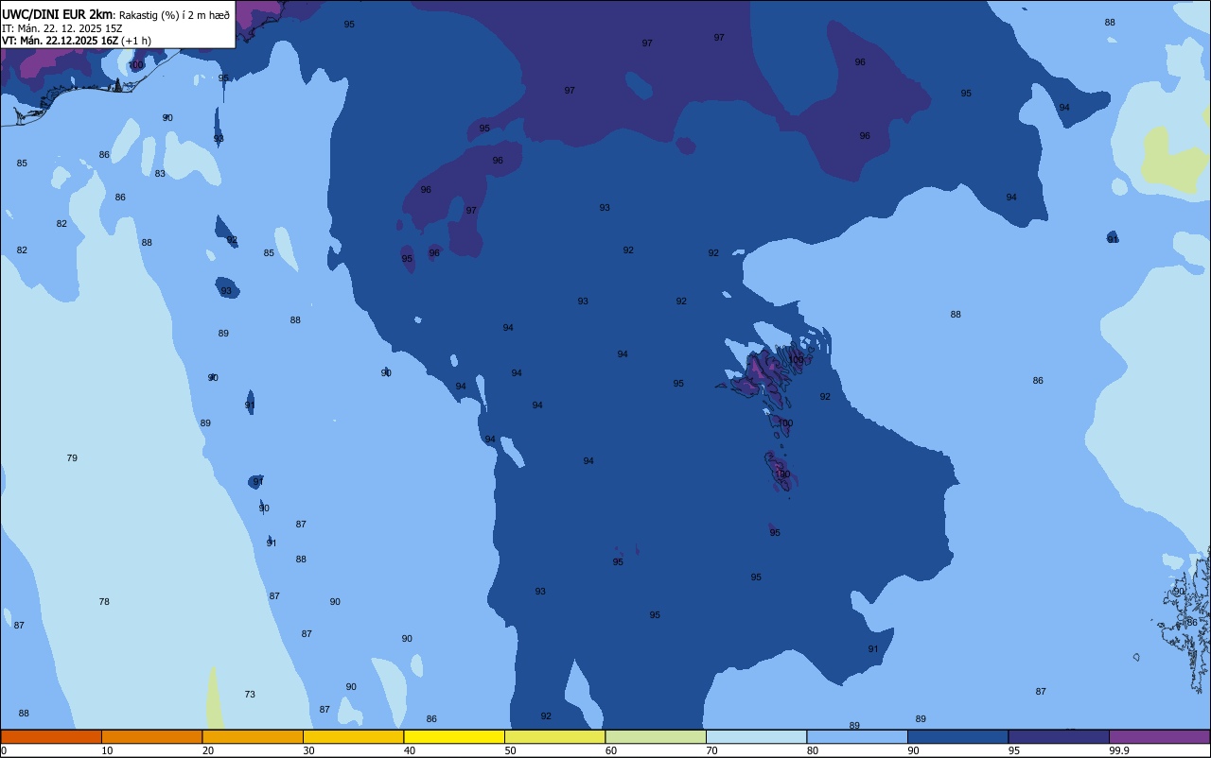Click the indigo 95–99.9 legend segment
The height and width of the screenshot is (758, 1211).
[x=1059, y=736]
